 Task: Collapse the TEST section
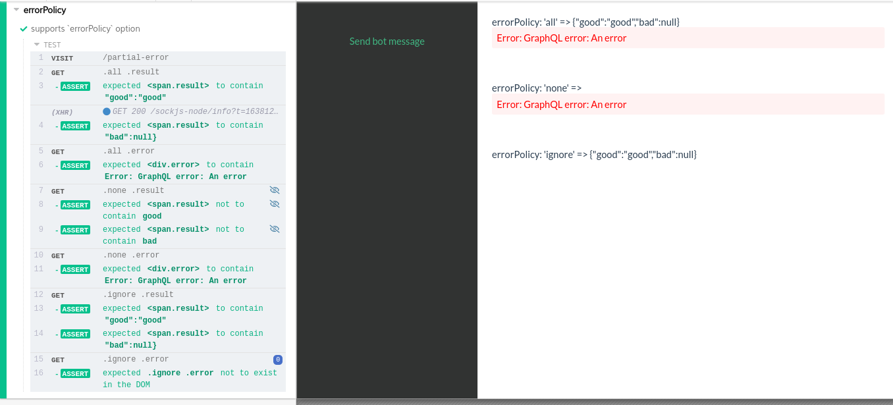38,45
